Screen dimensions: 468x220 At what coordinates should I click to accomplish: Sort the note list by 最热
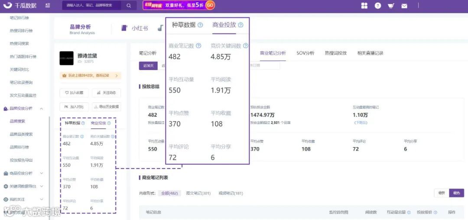pos(457,193)
